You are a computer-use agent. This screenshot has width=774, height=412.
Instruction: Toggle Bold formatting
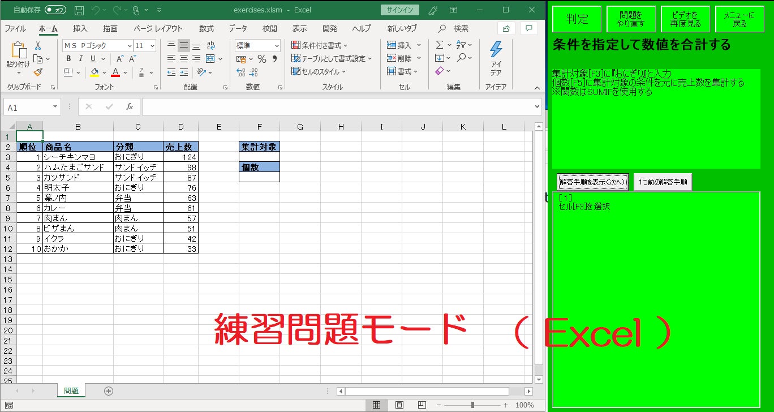coord(68,59)
